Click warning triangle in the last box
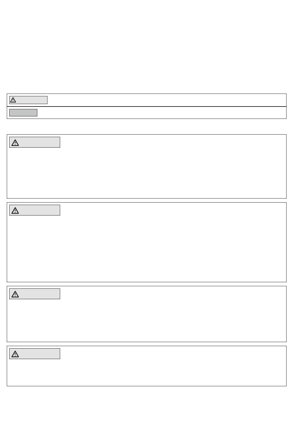The width and height of the screenshot is (293, 427). pos(15,354)
